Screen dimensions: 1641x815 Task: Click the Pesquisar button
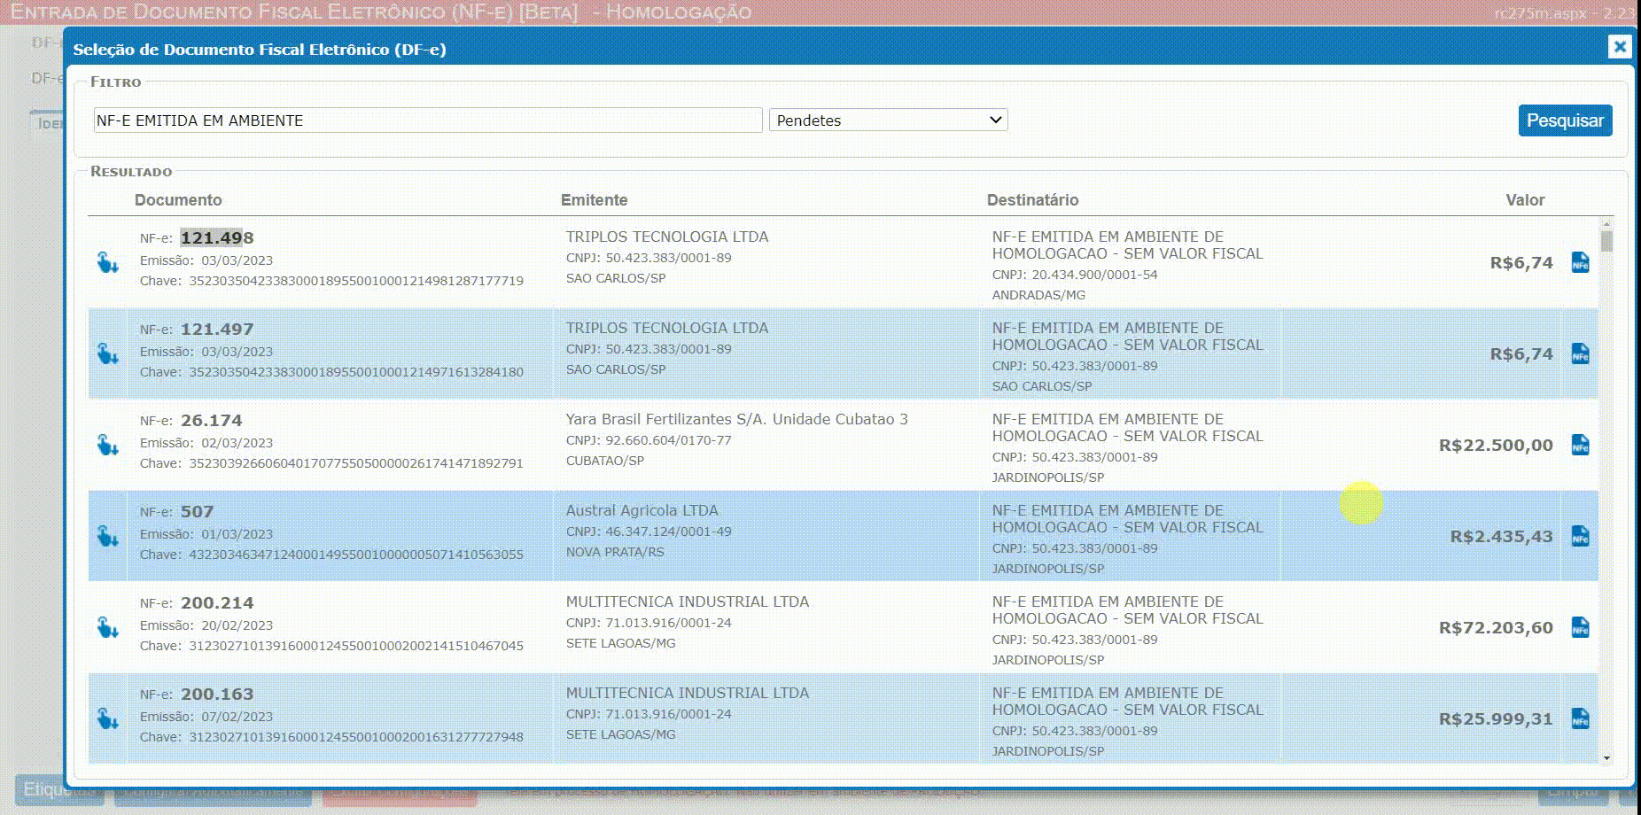click(1565, 120)
